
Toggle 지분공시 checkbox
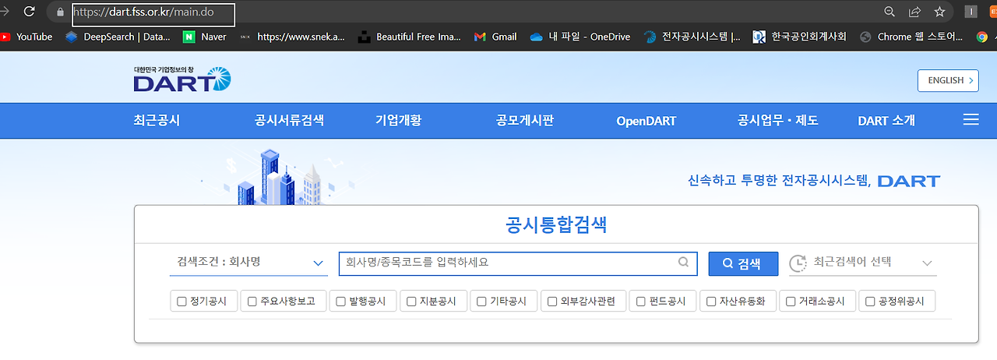(x=411, y=302)
